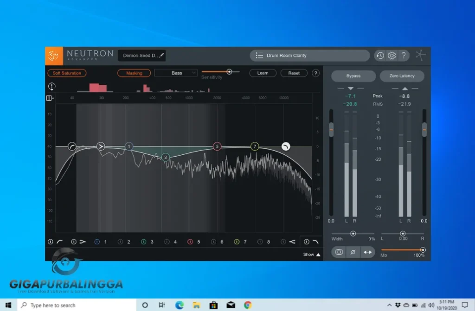Screen dimensions: 475x311
Task: Click the channel swap arrows icon
Action: pos(368,252)
